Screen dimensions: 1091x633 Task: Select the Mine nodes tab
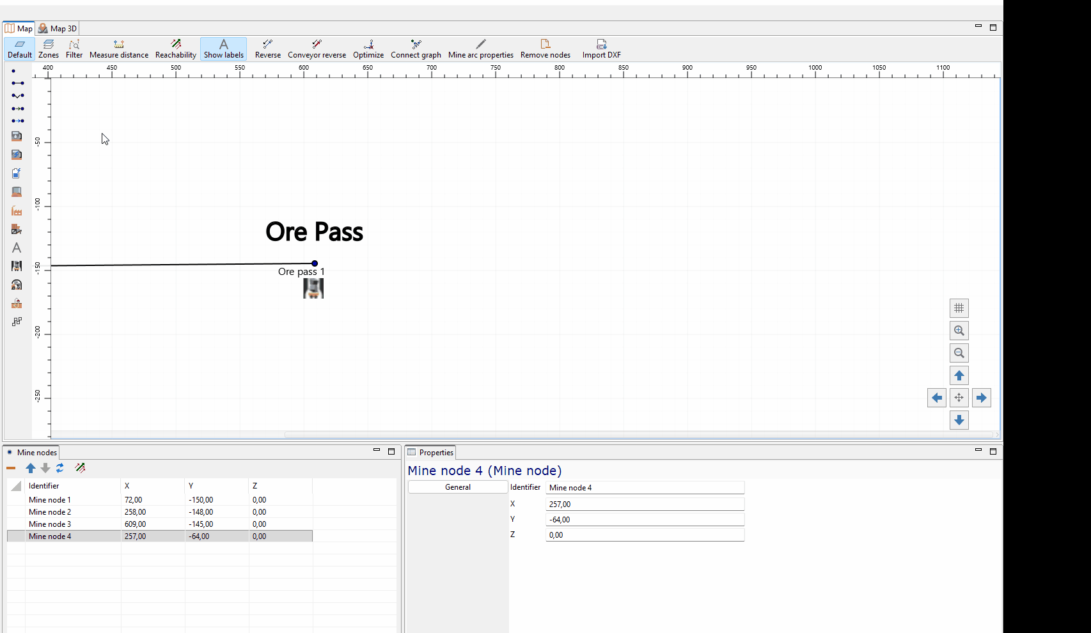(x=32, y=452)
